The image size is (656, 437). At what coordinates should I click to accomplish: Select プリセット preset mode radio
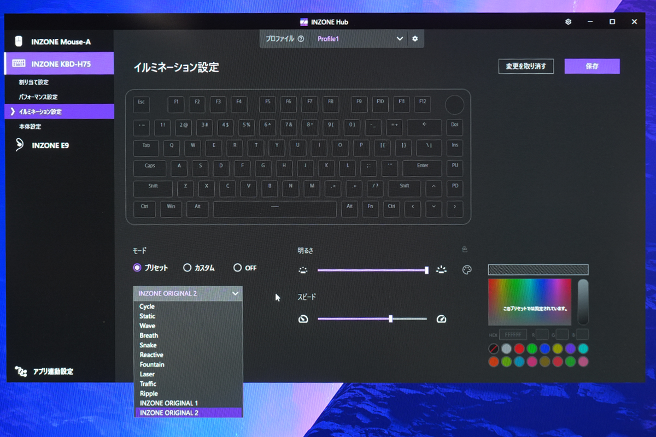[x=137, y=268]
